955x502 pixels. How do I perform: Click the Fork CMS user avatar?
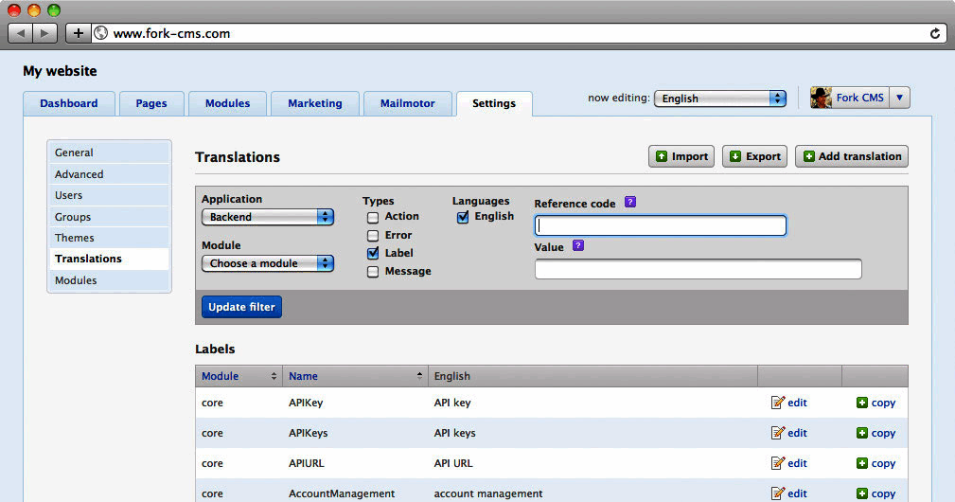[x=821, y=98]
